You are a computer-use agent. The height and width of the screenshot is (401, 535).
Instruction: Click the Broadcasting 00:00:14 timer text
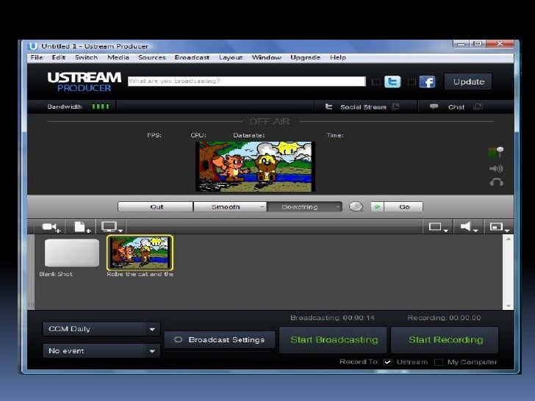[x=332, y=318]
